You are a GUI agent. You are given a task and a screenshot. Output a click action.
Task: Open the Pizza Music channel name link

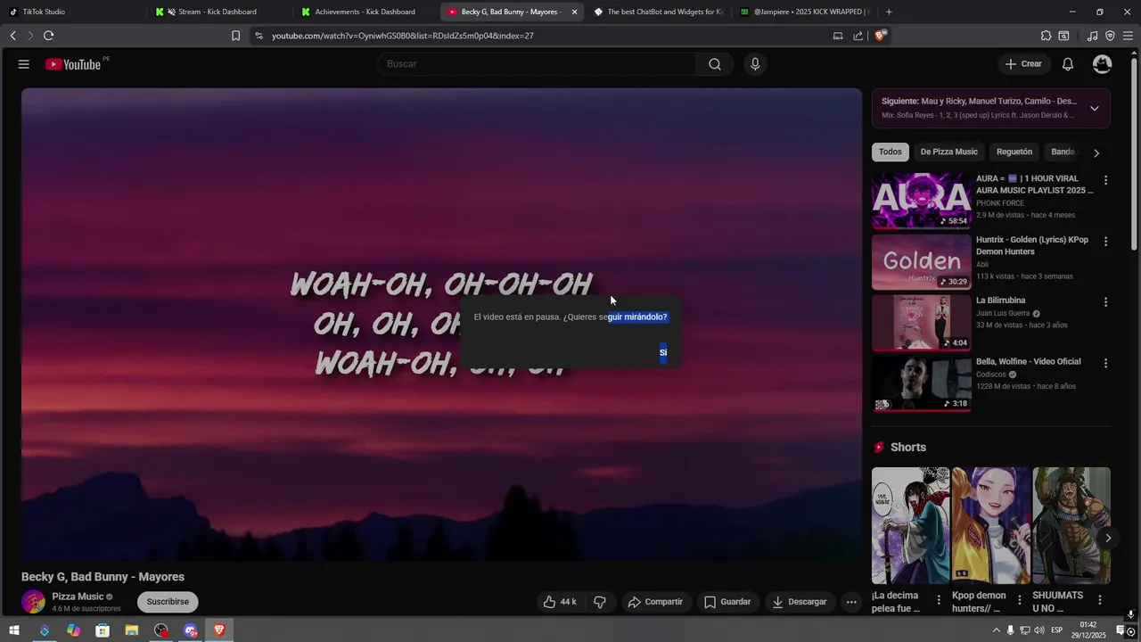pos(78,597)
